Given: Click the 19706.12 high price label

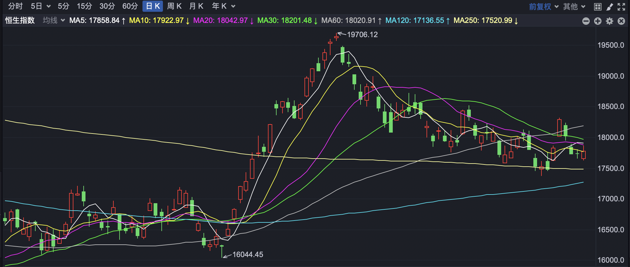Looking at the screenshot, I should [x=362, y=35].
